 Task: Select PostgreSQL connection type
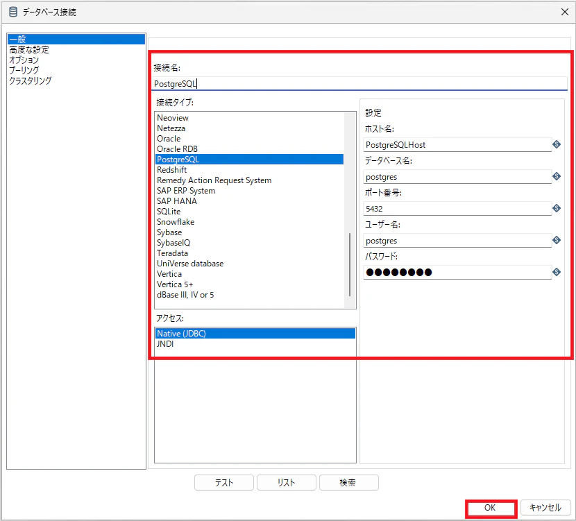(x=250, y=160)
